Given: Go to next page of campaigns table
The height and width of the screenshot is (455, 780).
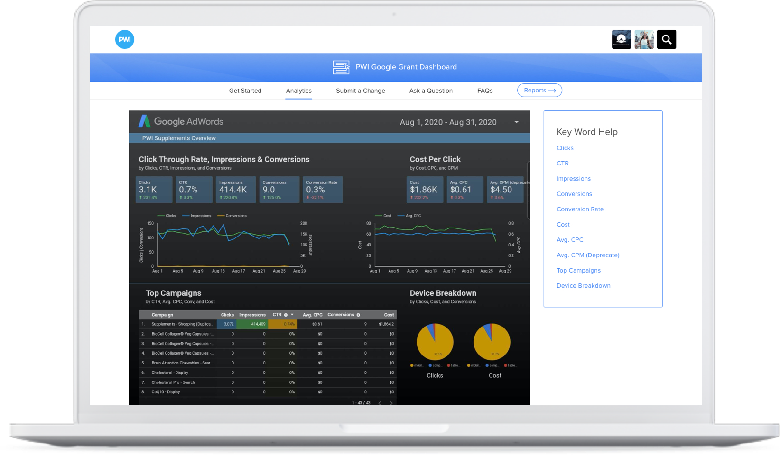Looking at the screenshot, I should (391, 403).
